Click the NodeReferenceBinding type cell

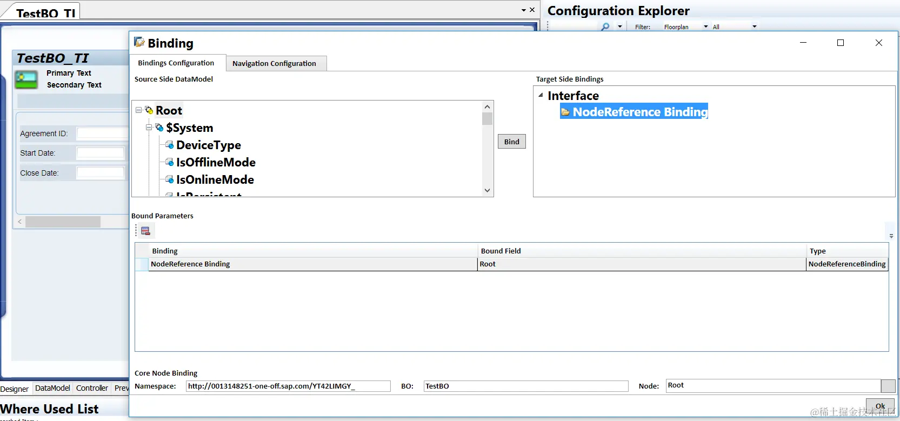click(x=847, y=264)
